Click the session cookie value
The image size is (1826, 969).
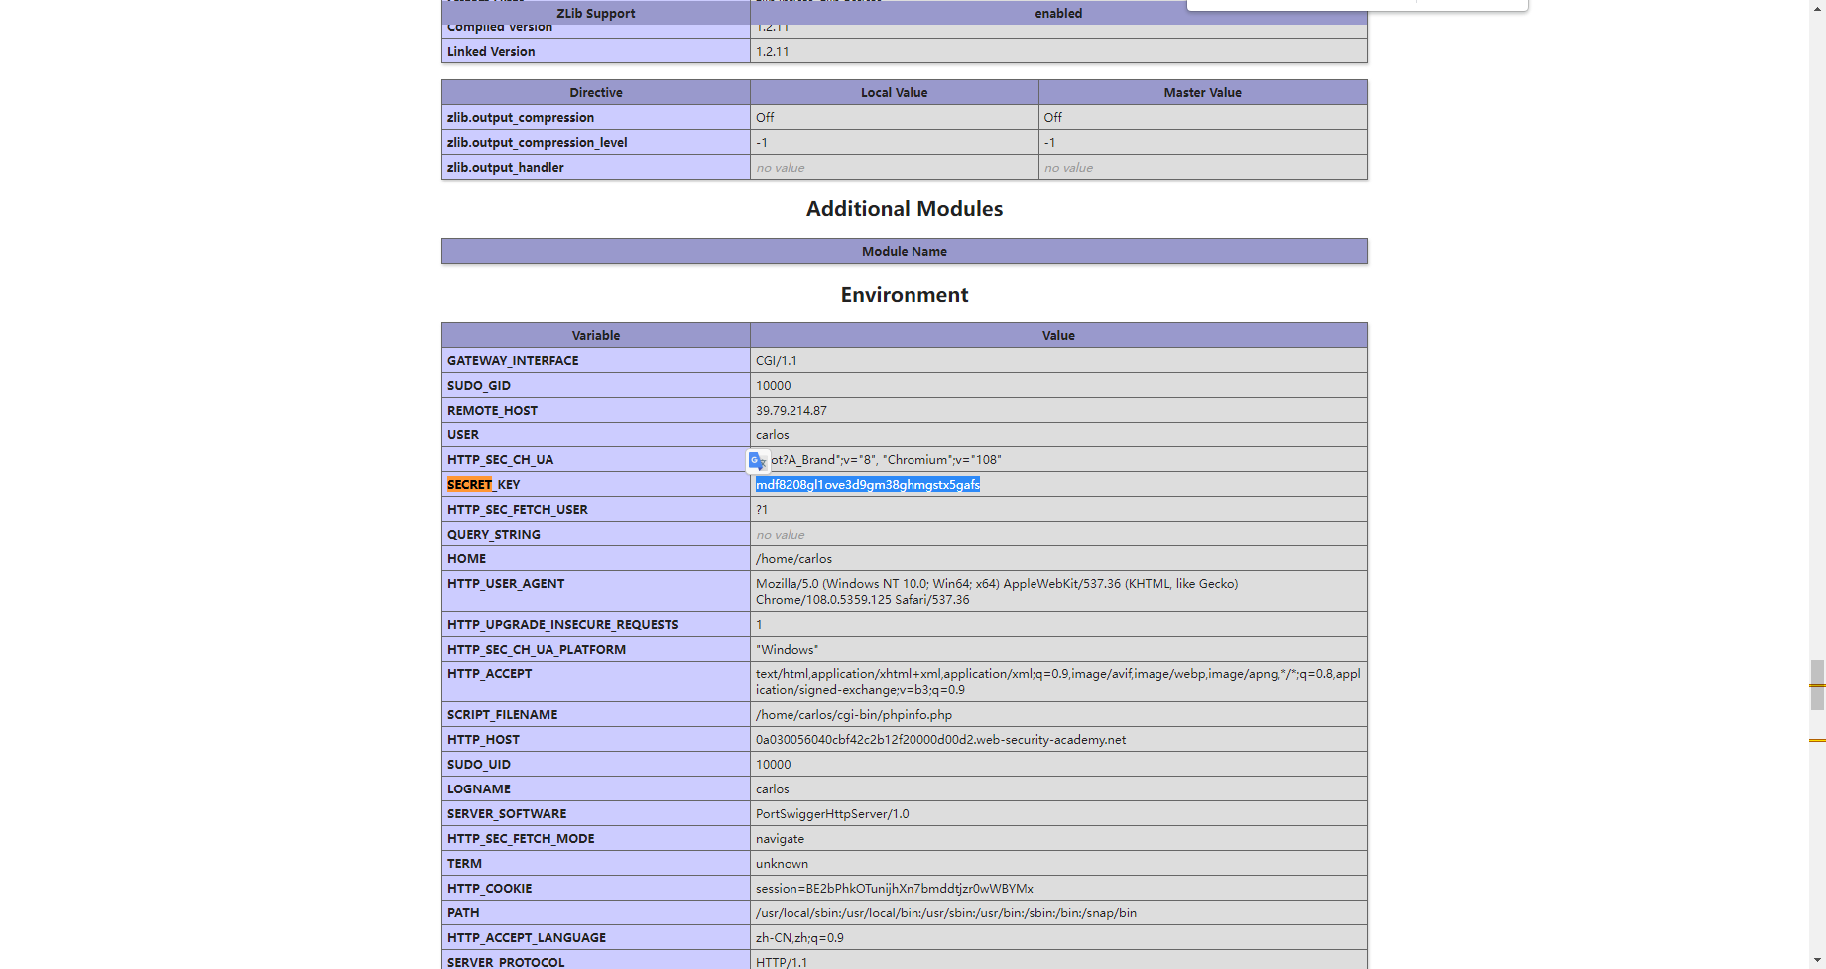(895, 889)
